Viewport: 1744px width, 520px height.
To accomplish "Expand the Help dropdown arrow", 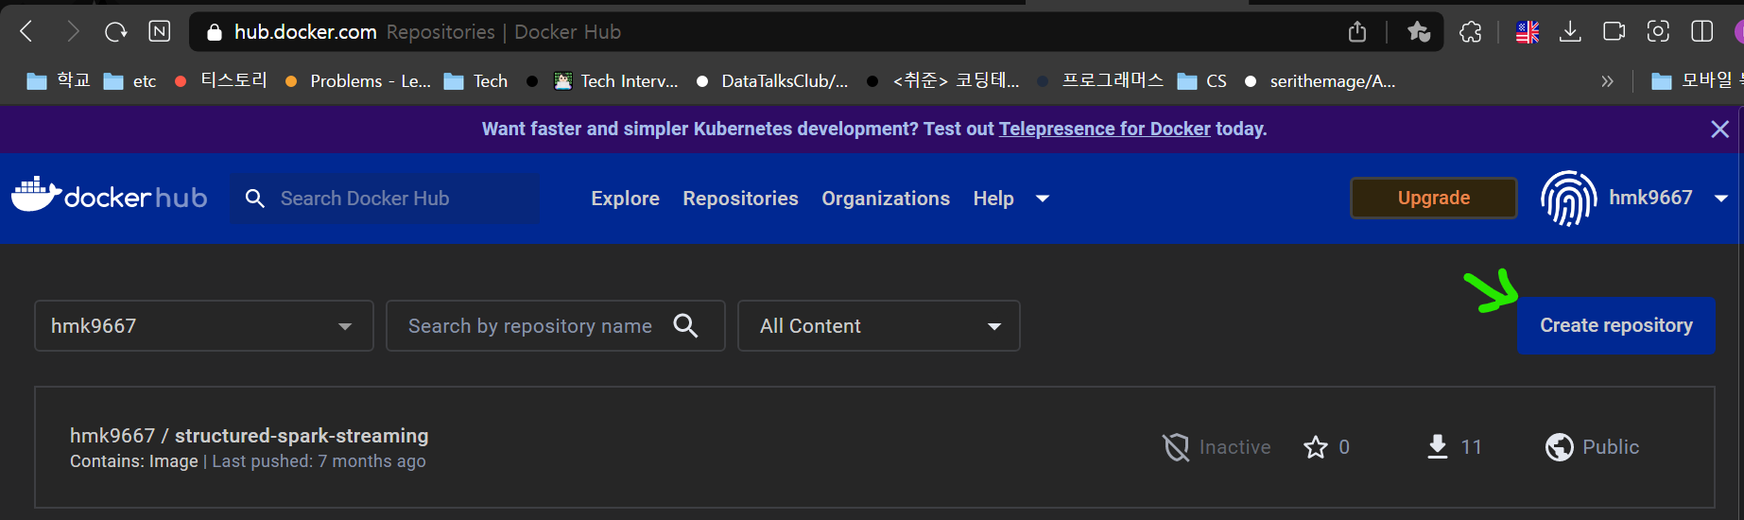I will pyautogui.click(x=1043, y=199).
